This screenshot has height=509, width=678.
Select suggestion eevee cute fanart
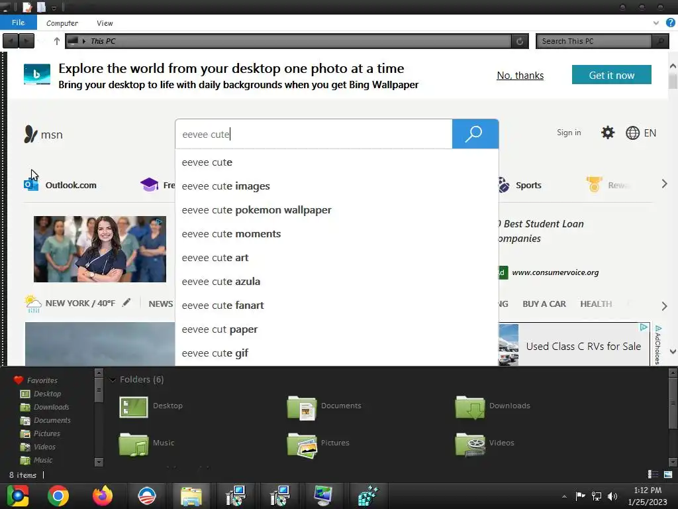[x=337, y=305]
